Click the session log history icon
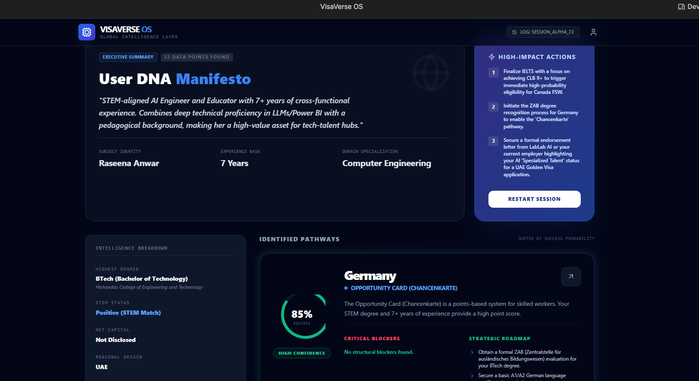Image resolution: width=699 pixels, height=381 pixels. (x=514, y=32)
